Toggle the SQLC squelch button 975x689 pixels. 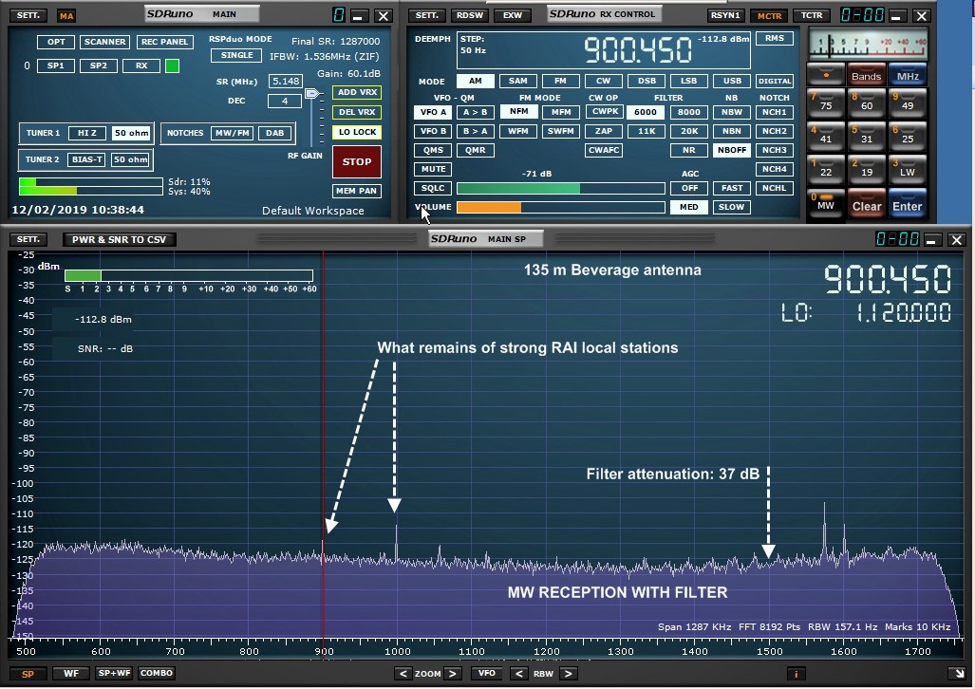[x=434, y=188]
